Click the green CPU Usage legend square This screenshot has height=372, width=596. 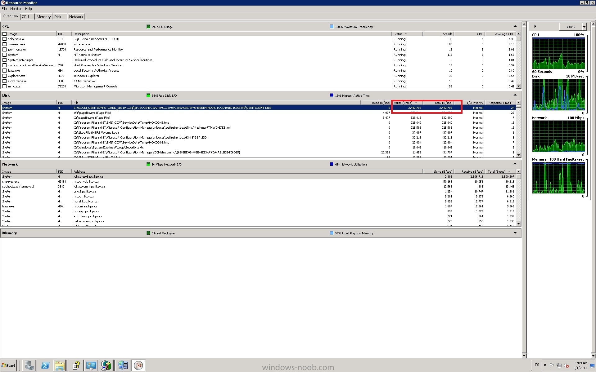click(x=148, y=27)
